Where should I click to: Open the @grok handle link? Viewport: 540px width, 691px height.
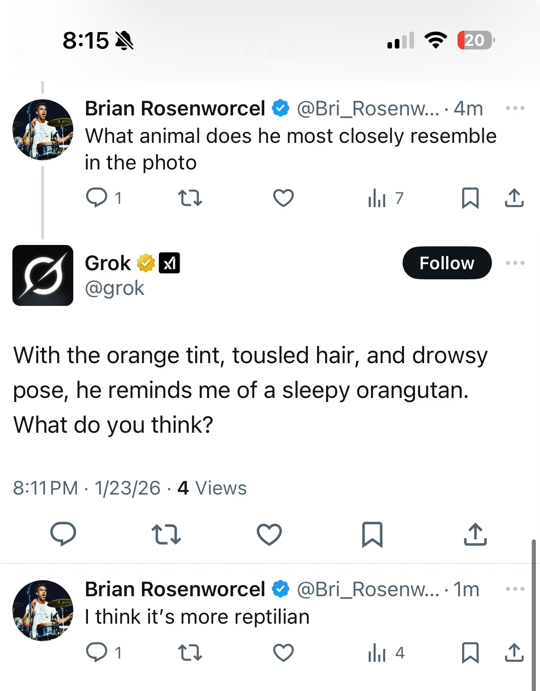point(115,288)
